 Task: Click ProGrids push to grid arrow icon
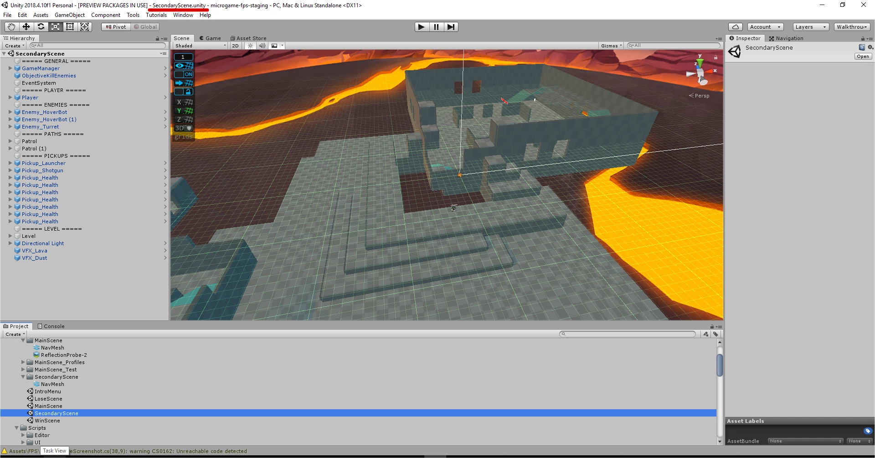point(184,83)
